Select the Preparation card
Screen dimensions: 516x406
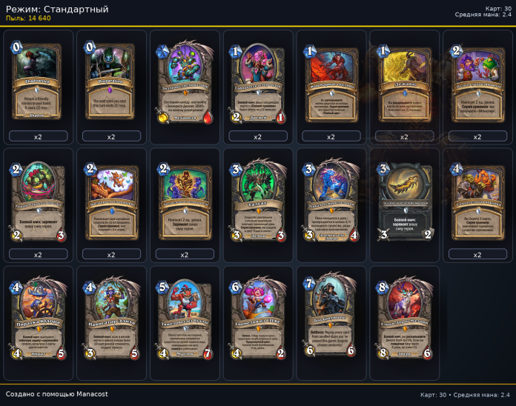click(110, 81)
